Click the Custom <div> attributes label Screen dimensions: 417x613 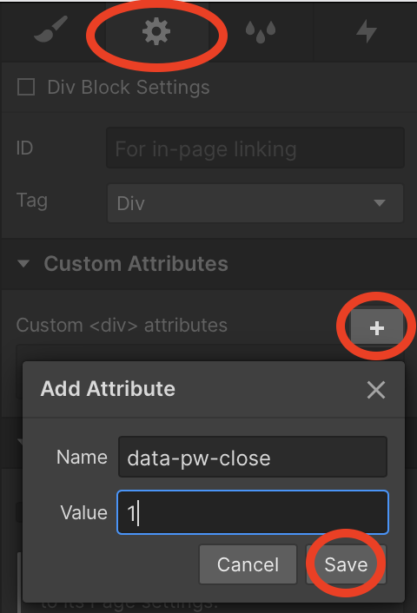tap(122, 326)
